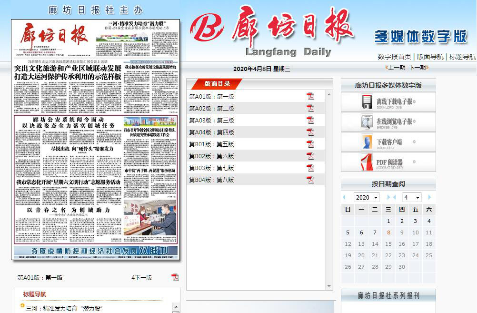Go to previous year using the left arrow beside 2020

tap(344, 197)
